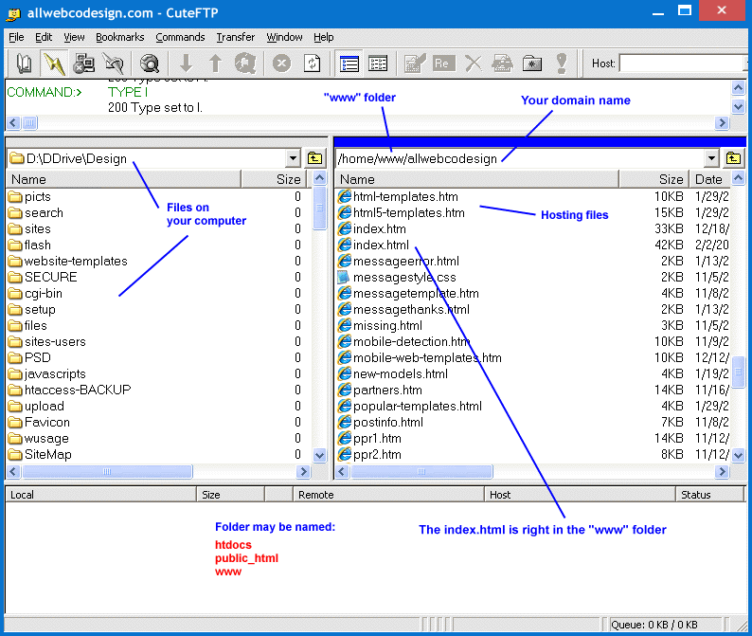Image resolution: width=752 pixels, height=636 pixels.
Task: Click the Download arrow icon
Action: point(186,64)
